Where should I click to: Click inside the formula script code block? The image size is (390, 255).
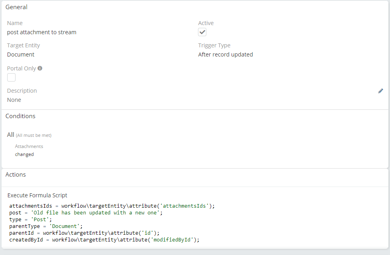pyautogui.click(x=112, y=223)
